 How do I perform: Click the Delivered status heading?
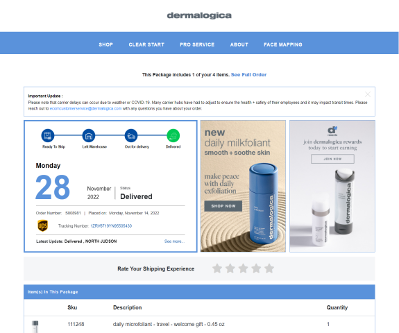[x=136, y=196]
